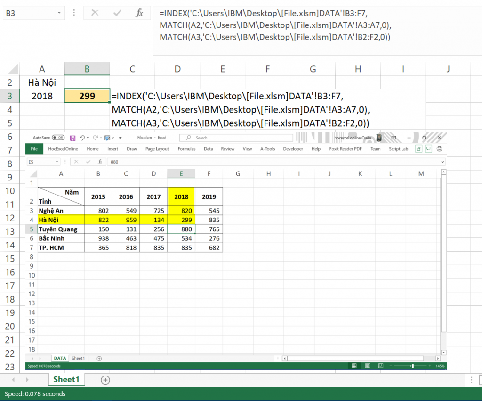The height and width of the screenshot is (401, 482).
Task: Click the Developer ribbon tab
Action: tap(293, 149)
